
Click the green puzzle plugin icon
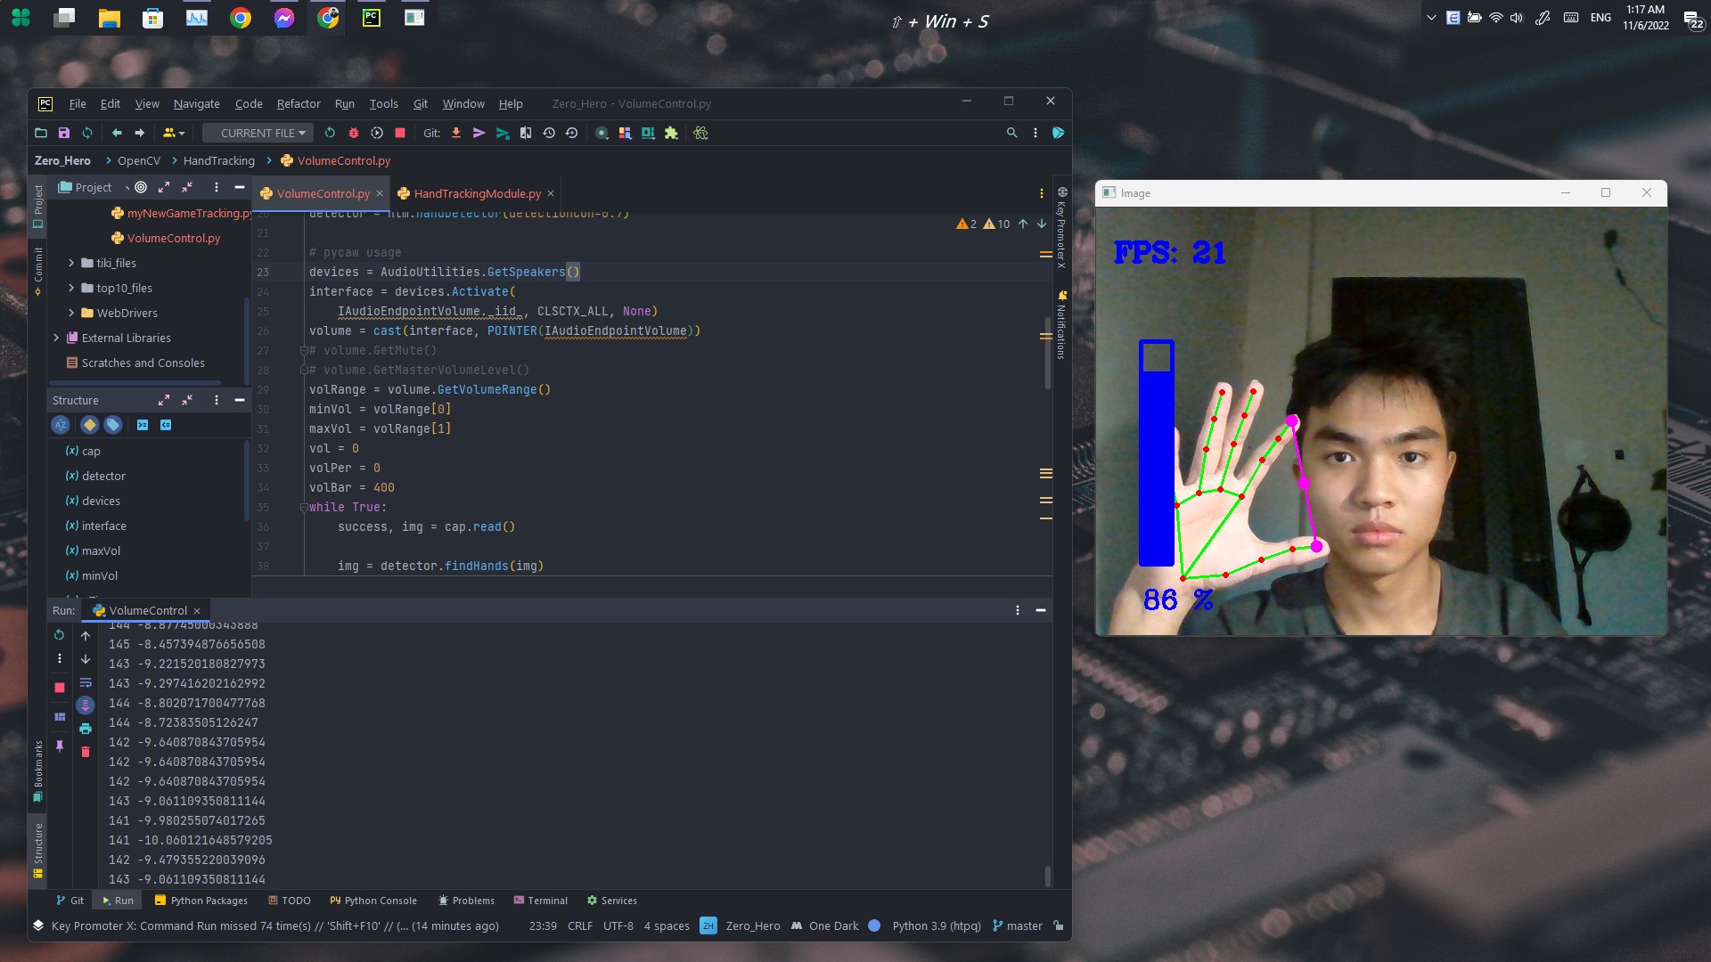(671, 133)
